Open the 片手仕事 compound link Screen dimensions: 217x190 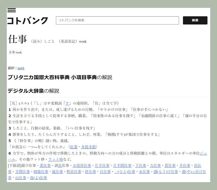pyautogui.click(x=102, y=166)
